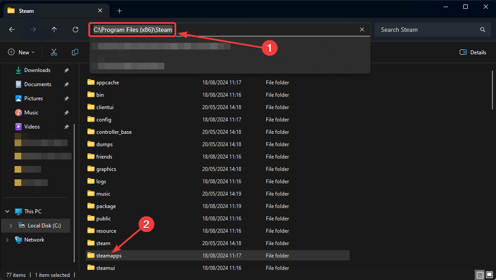Click the address bar path field

tap(230, 30)
